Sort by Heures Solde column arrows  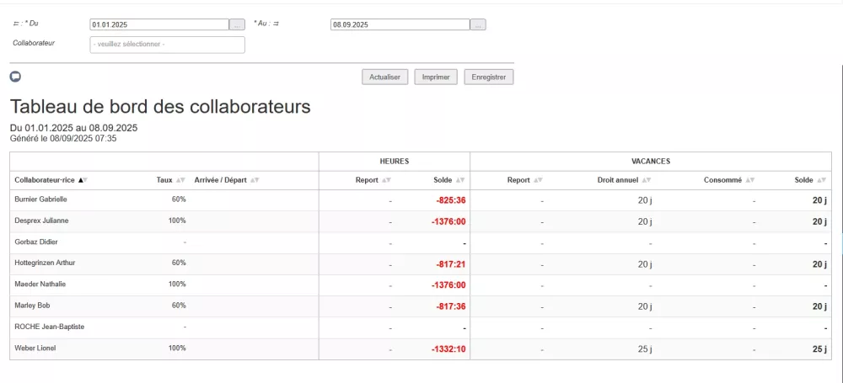[x=459, y=180]
